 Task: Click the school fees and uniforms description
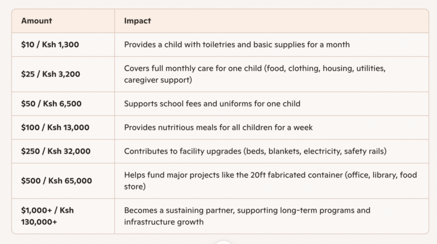pos(212,104)
